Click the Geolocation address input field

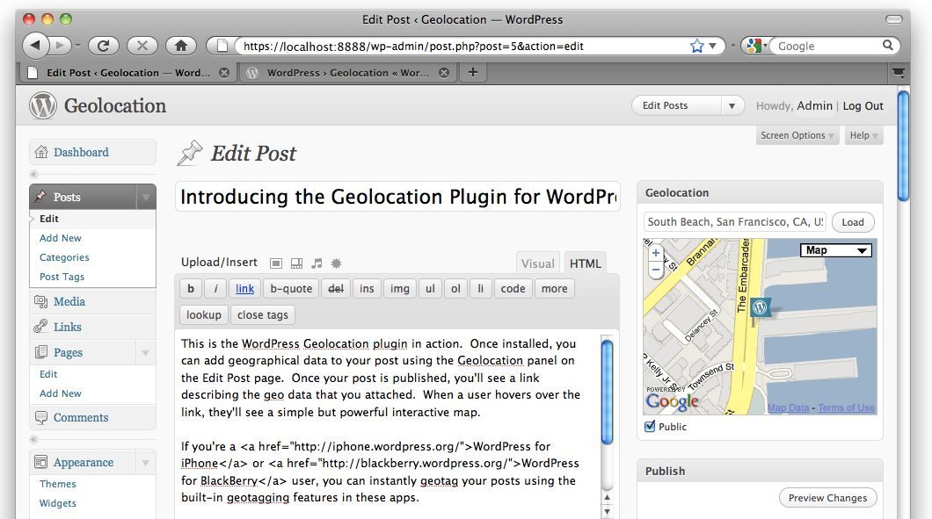point(735,222)
